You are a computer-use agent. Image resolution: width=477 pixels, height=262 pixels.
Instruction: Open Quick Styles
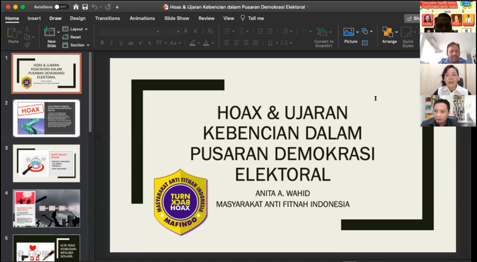coord(408,37)
